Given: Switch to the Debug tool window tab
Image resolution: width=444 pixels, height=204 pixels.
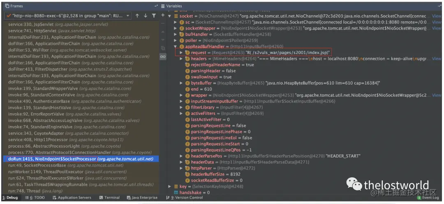Looking at the screenshot, I should pyautogui.click(x=10, y=197).
